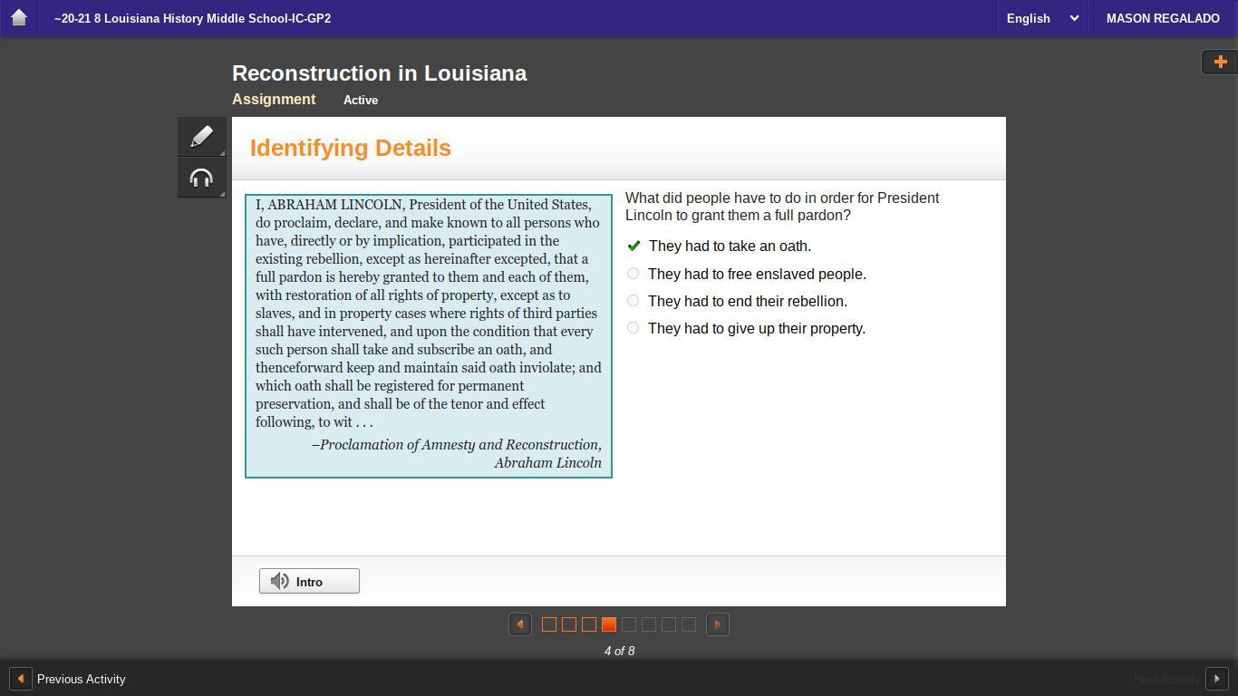Image resolution: width=1238 pixels, height=696 pixels.
Task: Click the Previous Activity link
Action: (x=81, y=679)
